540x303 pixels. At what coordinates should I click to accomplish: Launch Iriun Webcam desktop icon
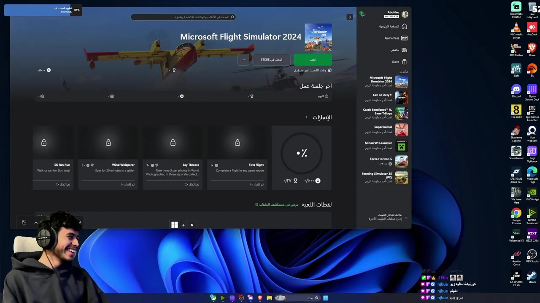point(532,133)
